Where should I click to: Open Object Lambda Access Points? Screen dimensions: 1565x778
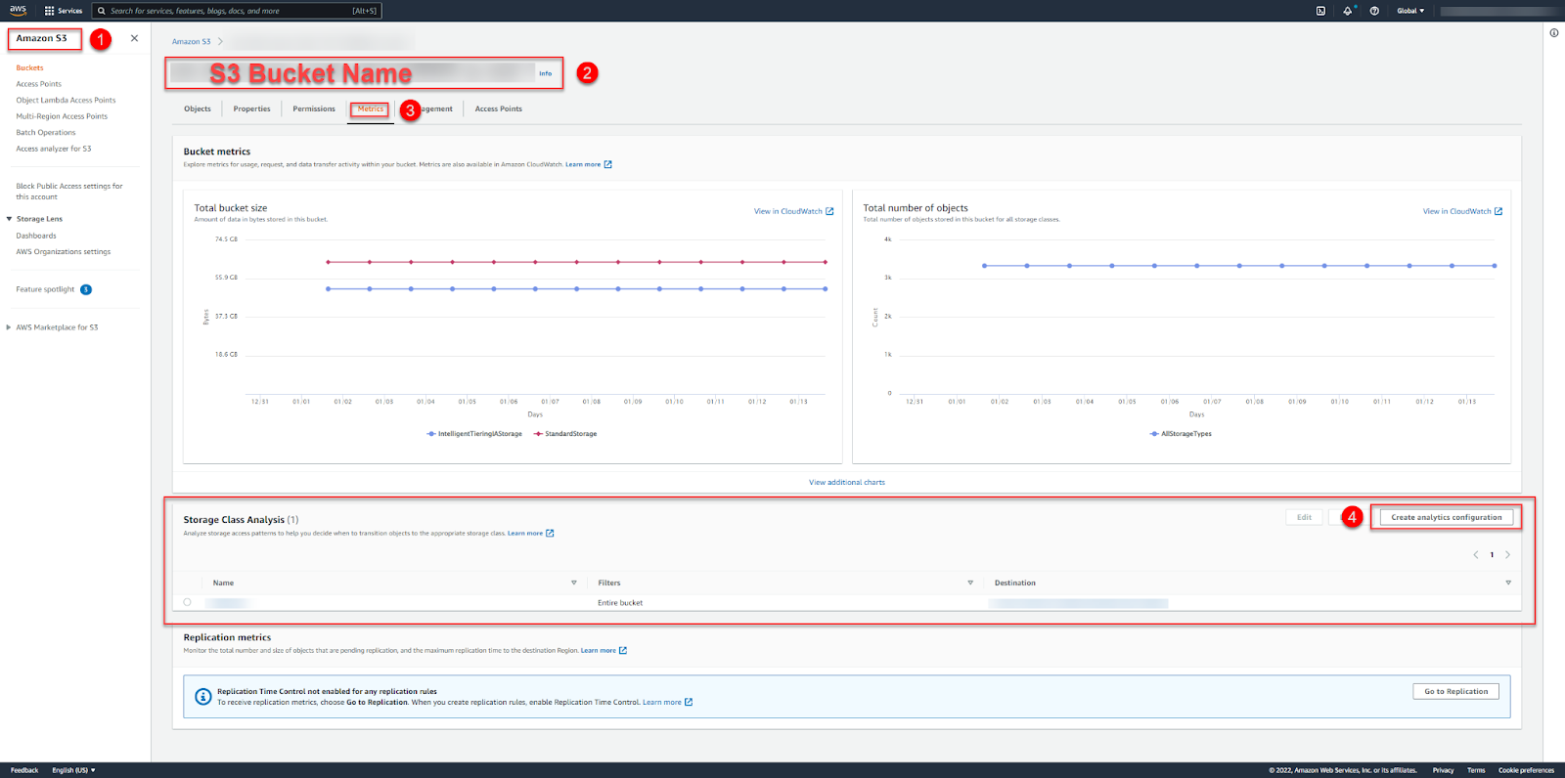66,100
